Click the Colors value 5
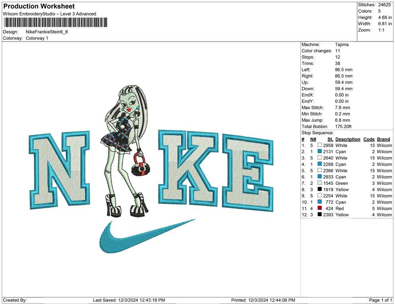 click(x=379, y=11)
